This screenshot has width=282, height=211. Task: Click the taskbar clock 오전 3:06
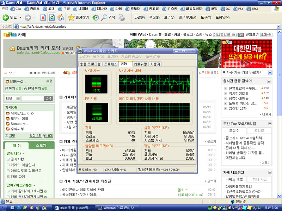pos(271,208)
